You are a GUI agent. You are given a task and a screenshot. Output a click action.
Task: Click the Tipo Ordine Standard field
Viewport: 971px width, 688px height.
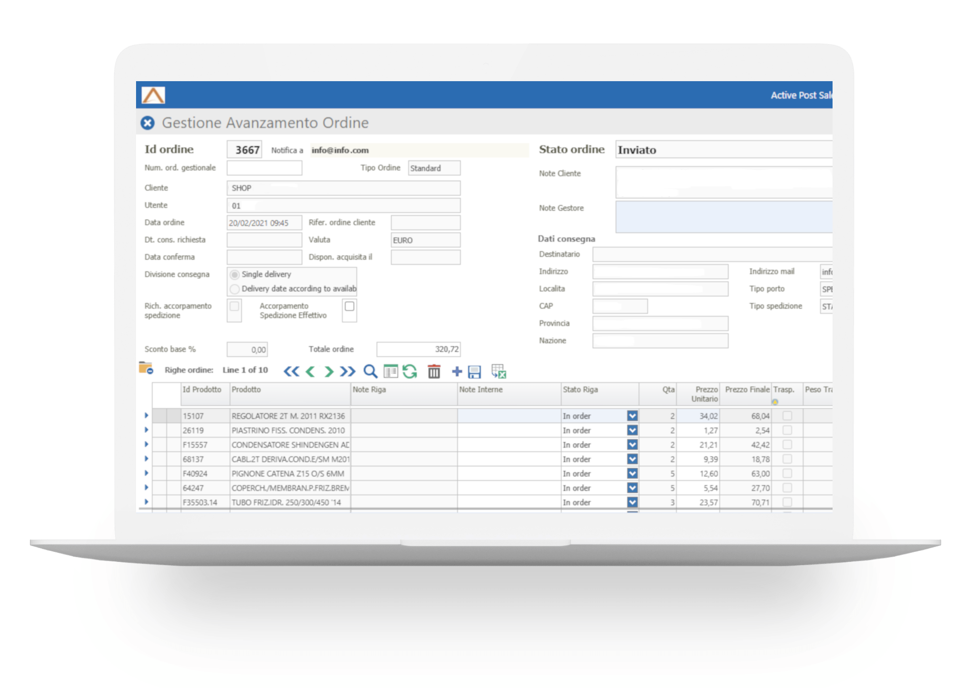click(x=434, y=168)
